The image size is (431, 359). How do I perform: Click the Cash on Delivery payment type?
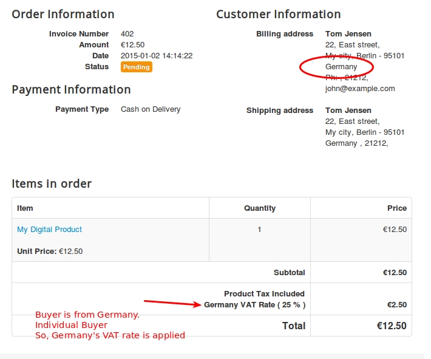pyautogui.click(x=151, y=109)
